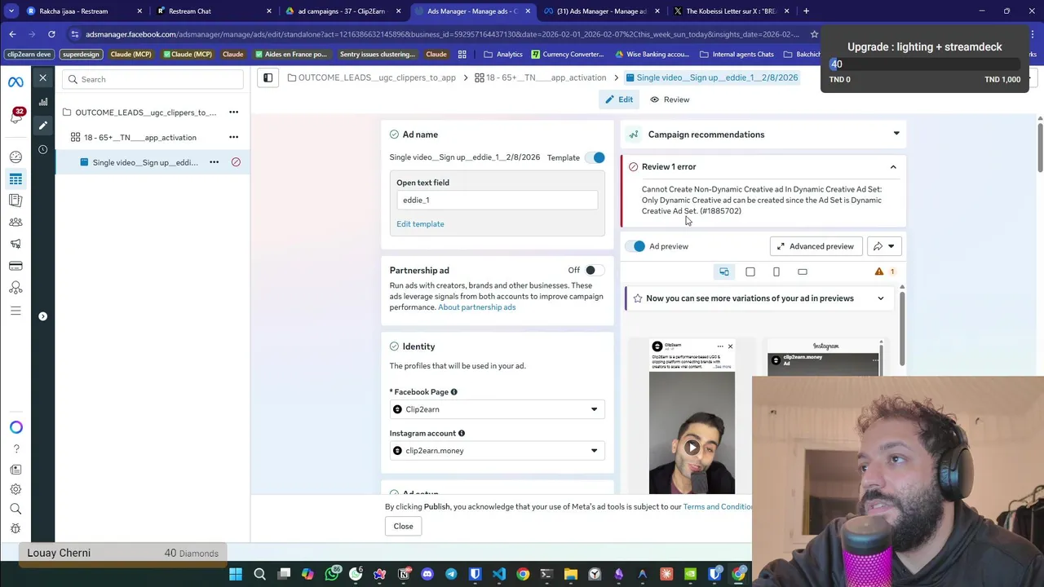Select square feed preview format icon
This screenshot has width=1044, height=587.
click(750, 271)
